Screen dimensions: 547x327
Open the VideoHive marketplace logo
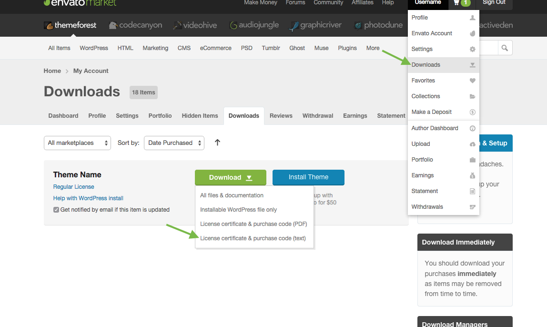click(x=195, y=25)
